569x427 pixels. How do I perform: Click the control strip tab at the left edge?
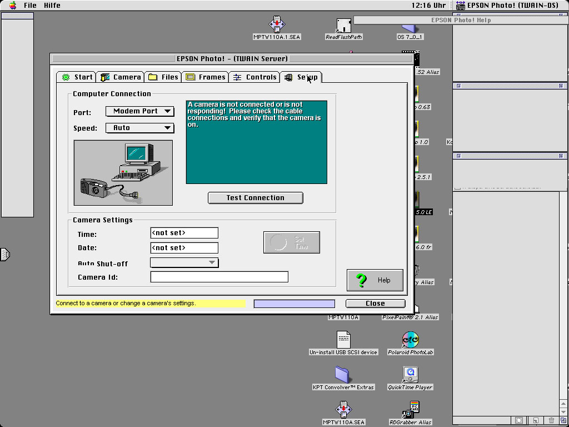4,254
